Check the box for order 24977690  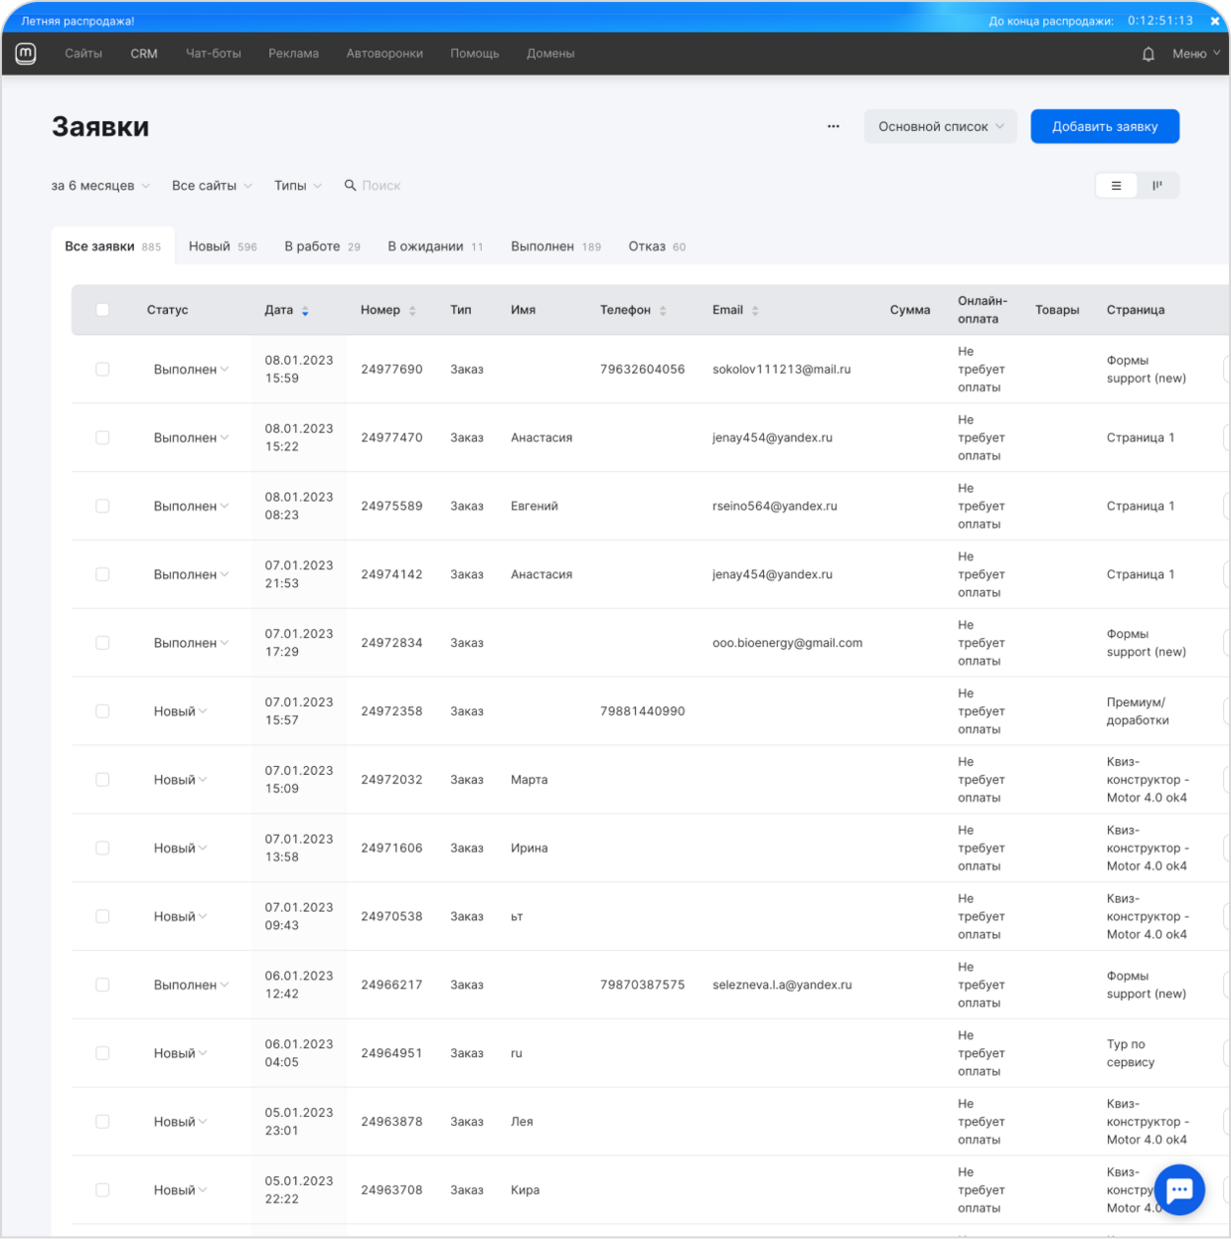click(102, 370)
